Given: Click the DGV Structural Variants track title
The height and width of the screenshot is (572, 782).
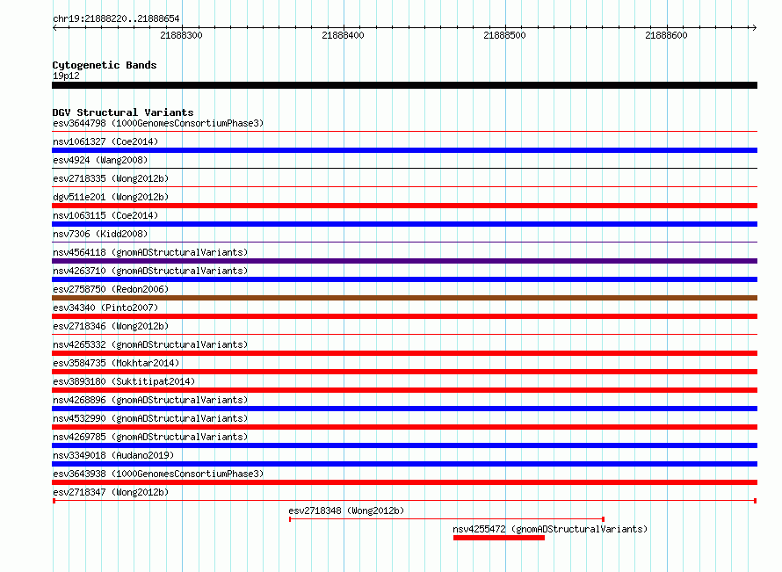Looking at the screenshot, I should point(123,112).
